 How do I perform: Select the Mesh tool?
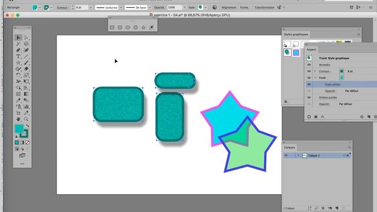[18, 94]
